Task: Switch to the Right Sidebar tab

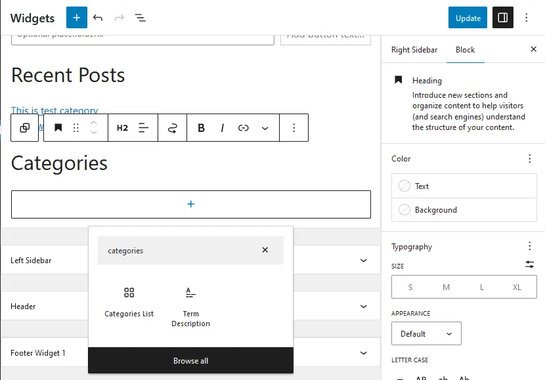Action: click(x=414, y=50)
